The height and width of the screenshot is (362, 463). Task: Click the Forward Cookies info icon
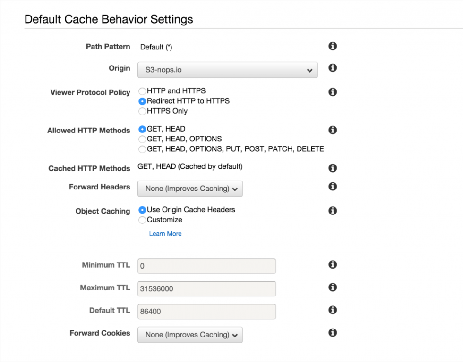[332, 332]
